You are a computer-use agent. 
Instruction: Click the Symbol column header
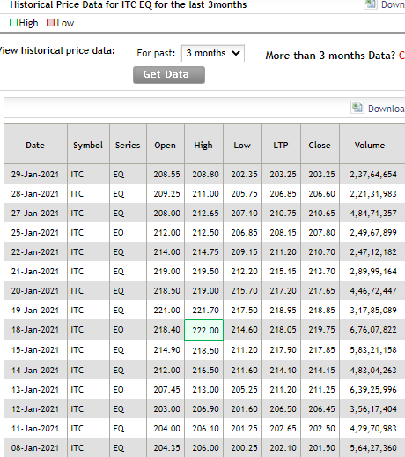(88, 145)
